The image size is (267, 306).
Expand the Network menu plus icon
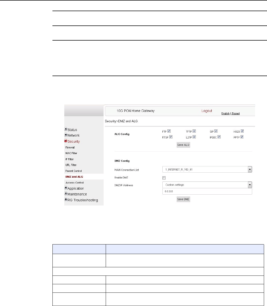[x=66, y=135]
